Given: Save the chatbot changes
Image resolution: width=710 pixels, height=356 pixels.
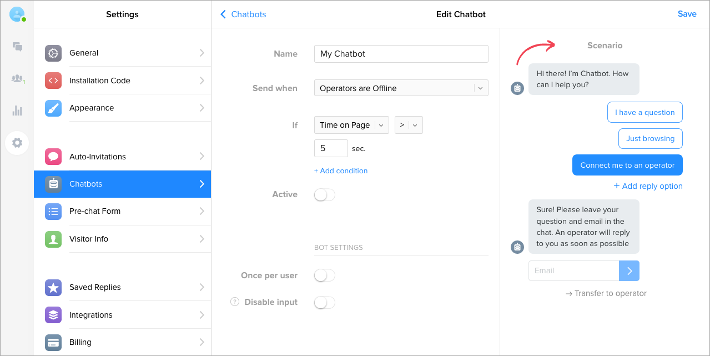Looking at the screenshot, I should click(x=687, y=14).
